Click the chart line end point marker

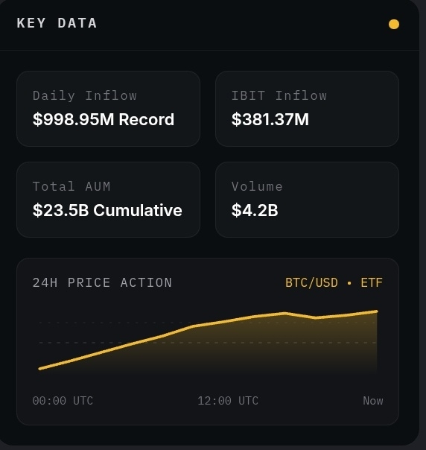(x=376, y=311)
